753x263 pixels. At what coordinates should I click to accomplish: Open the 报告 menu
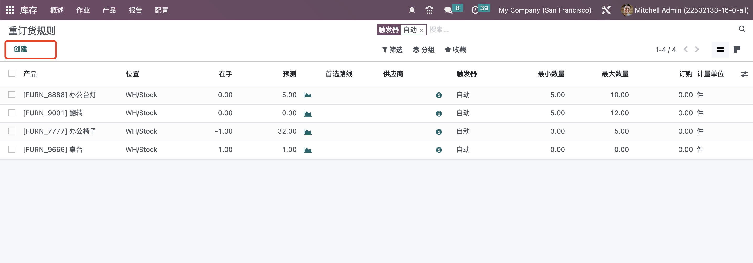coord(135,10)
